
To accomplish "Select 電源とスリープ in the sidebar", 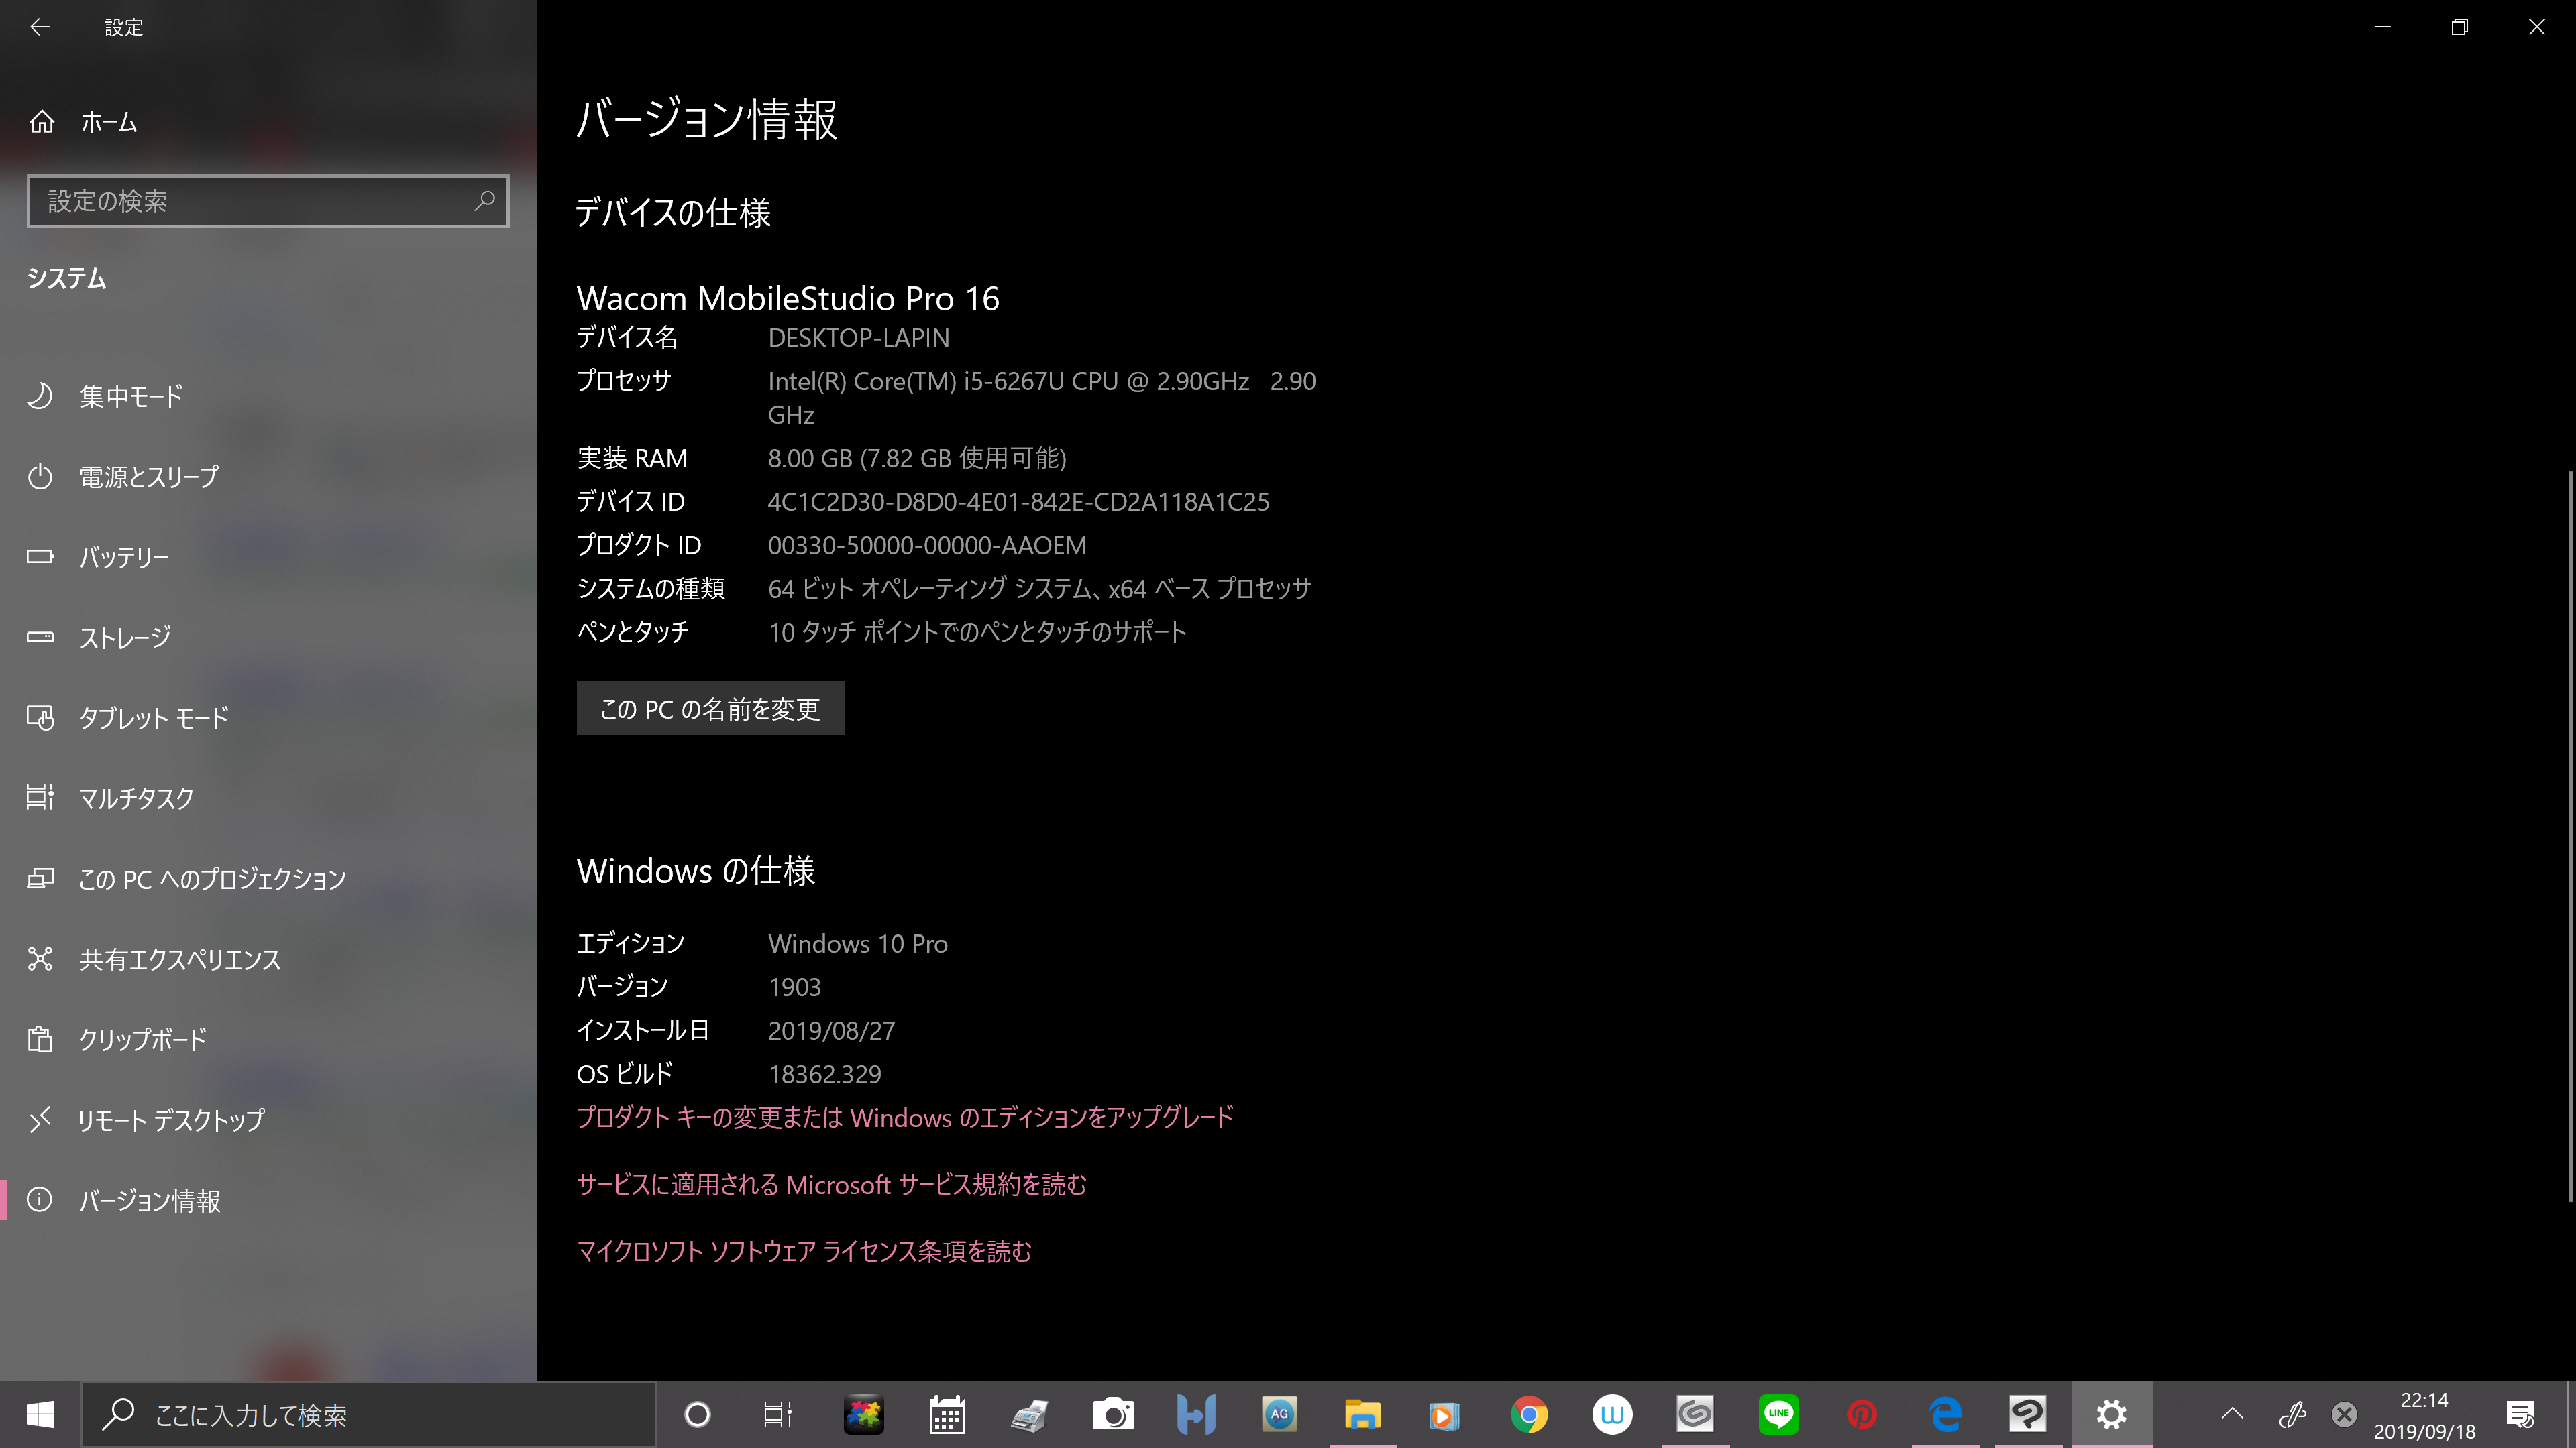I will [x=148, y=477].
